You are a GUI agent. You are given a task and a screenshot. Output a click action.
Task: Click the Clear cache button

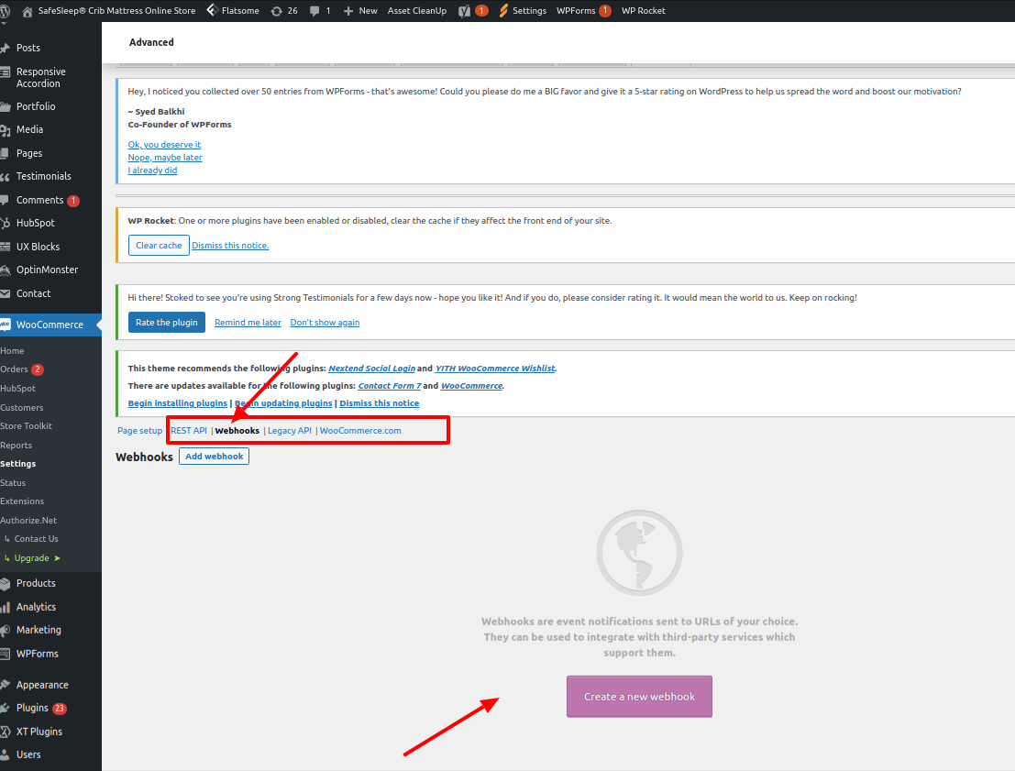pyautogui.click(x=159, y=246)
